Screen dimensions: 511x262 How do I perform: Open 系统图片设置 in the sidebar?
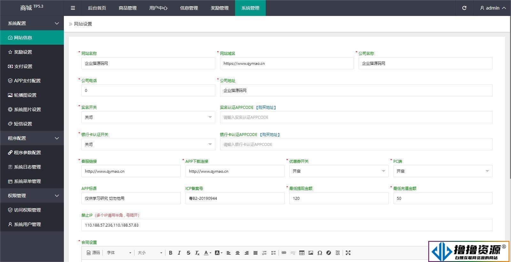tap(32, 109)
